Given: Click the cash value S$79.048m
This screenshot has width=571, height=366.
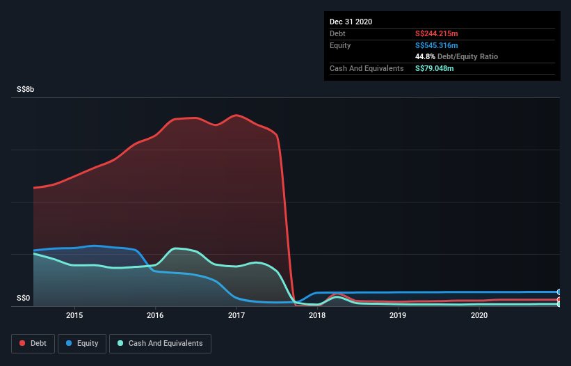Looking at the screenshot, I should click(435, 68).
